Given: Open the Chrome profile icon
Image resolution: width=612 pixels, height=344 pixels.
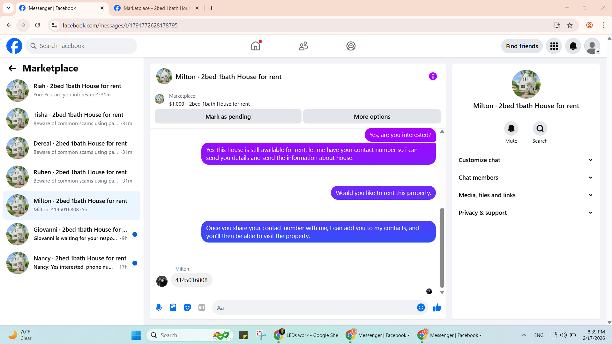Looking at the screenshot, I should (x=589, y=25).
